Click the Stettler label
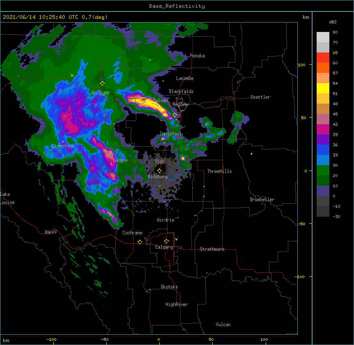 [260, 97]
